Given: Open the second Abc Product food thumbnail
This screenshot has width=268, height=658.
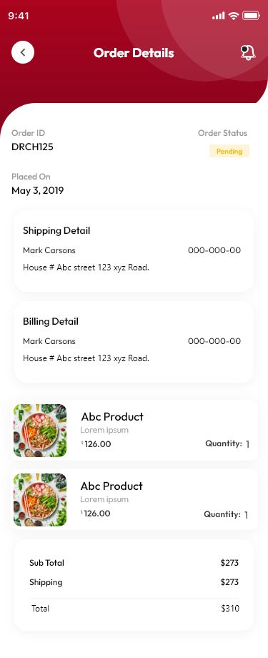Looking at the screenshot, I should tap(40, 500).
